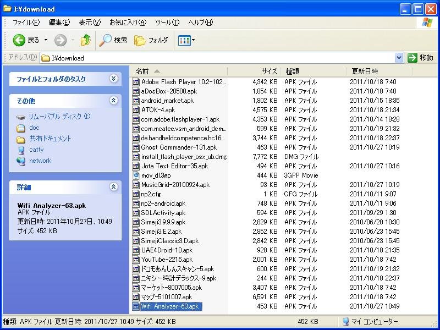
Task: Select the android_market.apk file icon
Action: pyautogui.click(x=136, y=101)
